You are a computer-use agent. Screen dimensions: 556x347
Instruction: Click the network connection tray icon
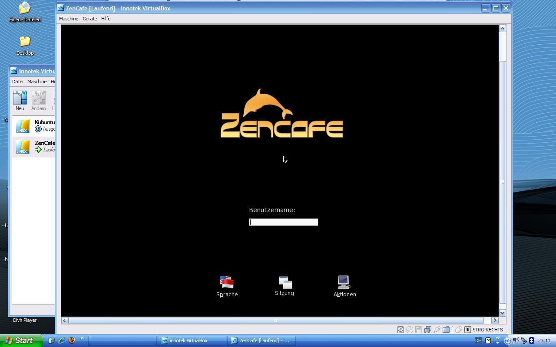pos(516,340)
